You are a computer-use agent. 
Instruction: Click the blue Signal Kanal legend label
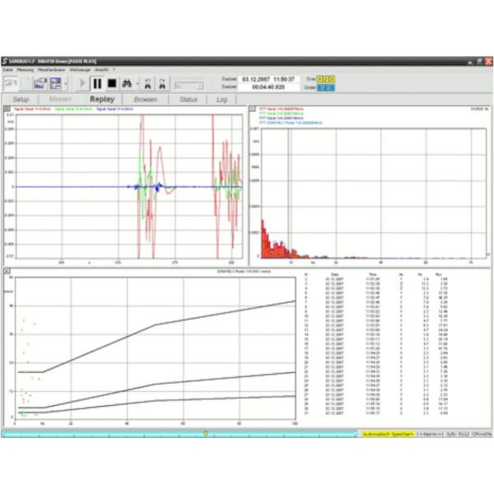click(114, 109)
